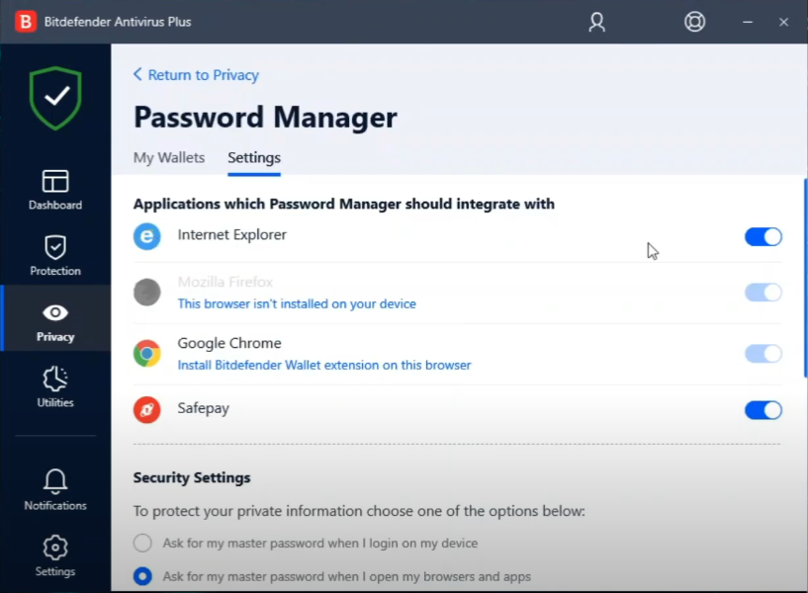This screenshot has width=808, height=593.
Task: Click Install Bitdefender Wallet extension link
Action: click(x=324, y=365)
